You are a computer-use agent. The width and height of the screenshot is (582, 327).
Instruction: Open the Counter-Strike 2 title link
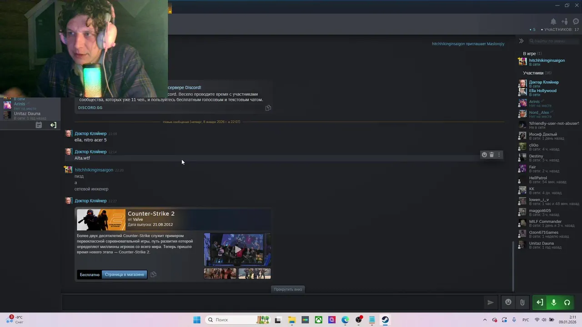coord(151,213)
